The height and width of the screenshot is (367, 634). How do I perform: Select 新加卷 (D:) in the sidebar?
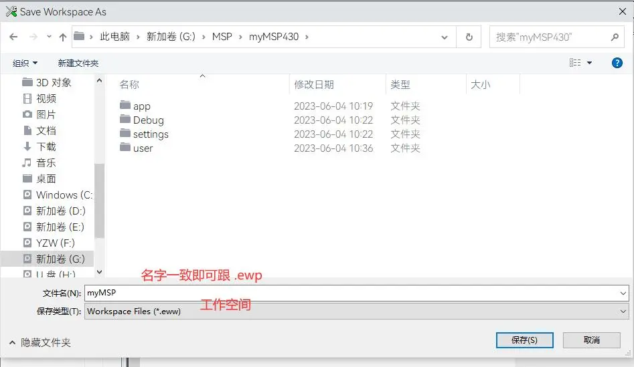60,211
